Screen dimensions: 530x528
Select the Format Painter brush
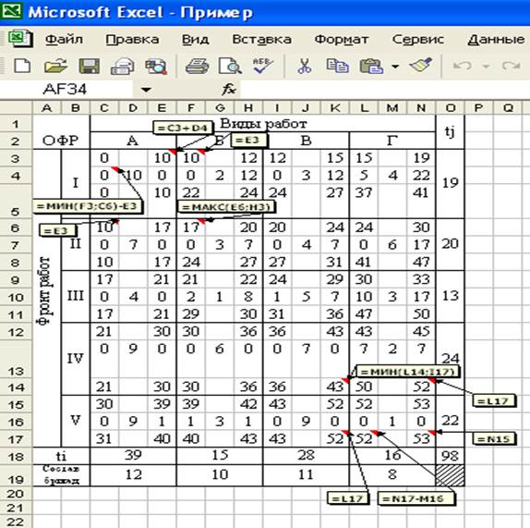421,65
